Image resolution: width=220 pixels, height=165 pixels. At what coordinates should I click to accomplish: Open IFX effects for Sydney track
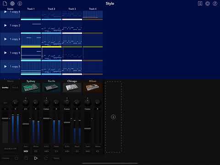click(x=36, y=151)
